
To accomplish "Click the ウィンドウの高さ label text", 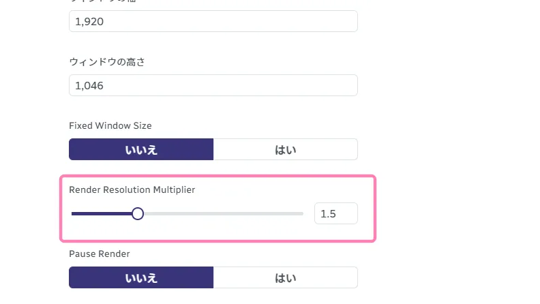I will (107, 62).
